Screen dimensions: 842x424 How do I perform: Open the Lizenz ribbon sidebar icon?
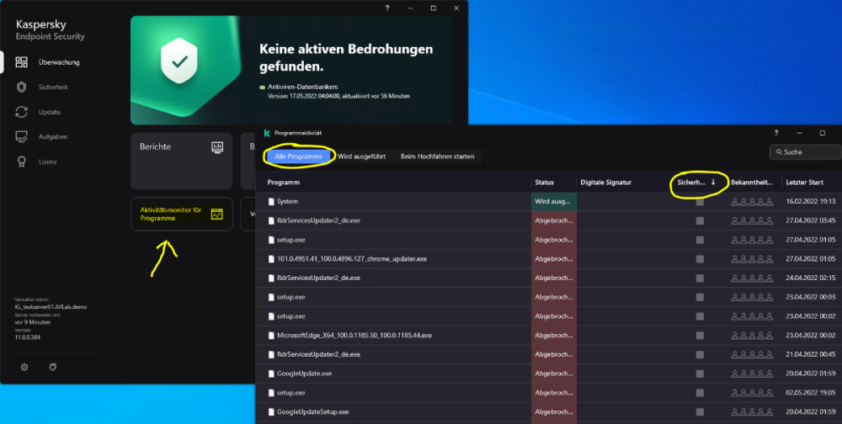point(22,162)
